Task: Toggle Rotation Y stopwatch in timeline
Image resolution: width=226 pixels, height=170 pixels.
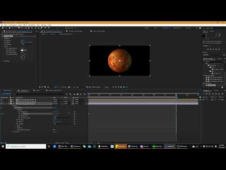Action: tap(19, 114)
